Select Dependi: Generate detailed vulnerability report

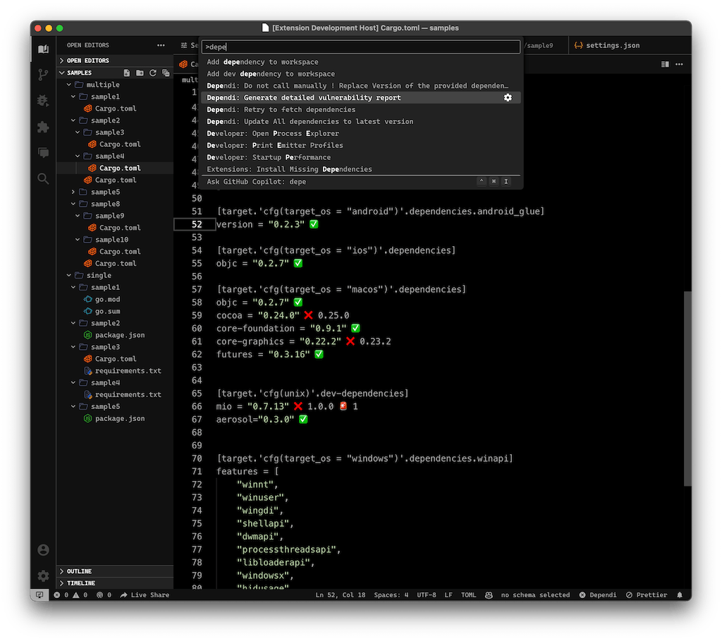(x=361, y=97)
